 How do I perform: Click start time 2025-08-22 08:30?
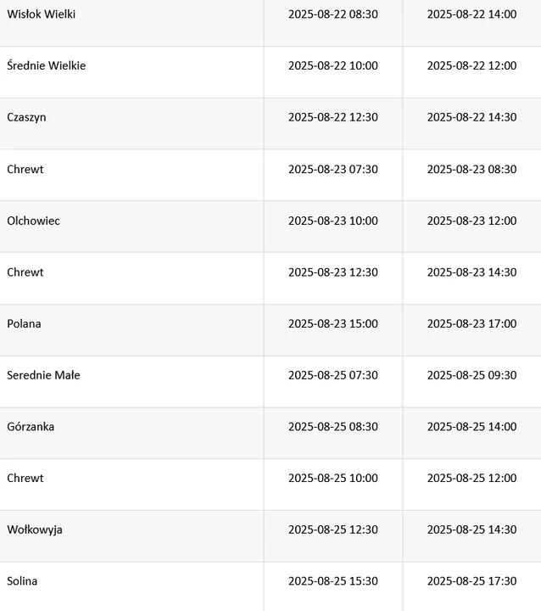(333, 14)
